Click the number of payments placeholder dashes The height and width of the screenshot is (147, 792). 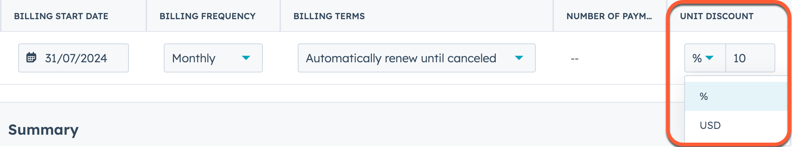point(575,59)
